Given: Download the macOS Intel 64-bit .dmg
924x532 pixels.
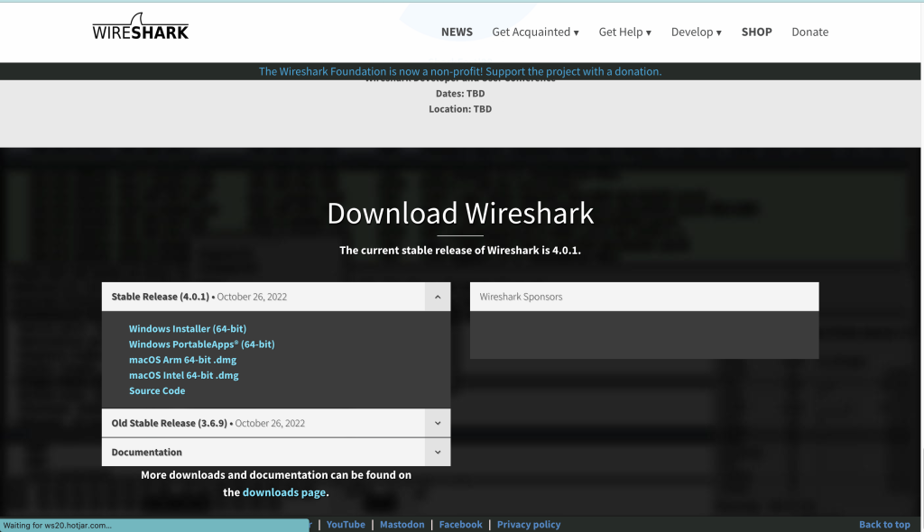Looking at the screenshot, I should pos(184,375).
